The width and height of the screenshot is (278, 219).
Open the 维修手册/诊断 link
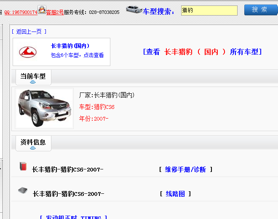click(185, 169)
